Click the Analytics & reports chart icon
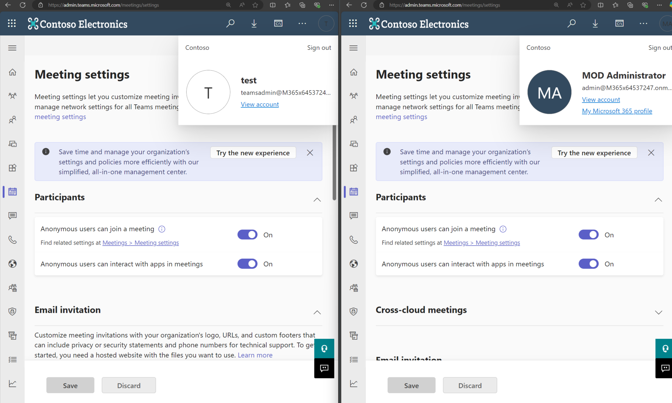This screenshot has height=403, width=672. pos(12,383)
